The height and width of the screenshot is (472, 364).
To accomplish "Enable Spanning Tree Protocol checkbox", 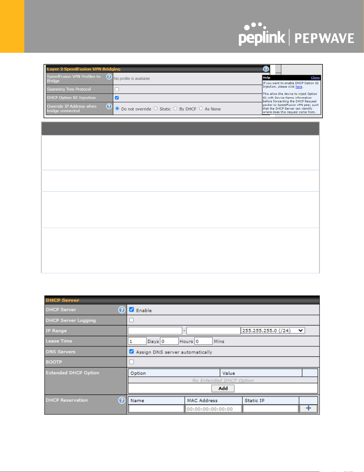I will (117, 89).
